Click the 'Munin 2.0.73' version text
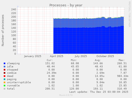The height and width of the screenshot is (98, 132). point(66,95)
